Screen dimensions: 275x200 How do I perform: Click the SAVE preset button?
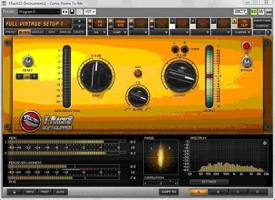tap(52, 32)
